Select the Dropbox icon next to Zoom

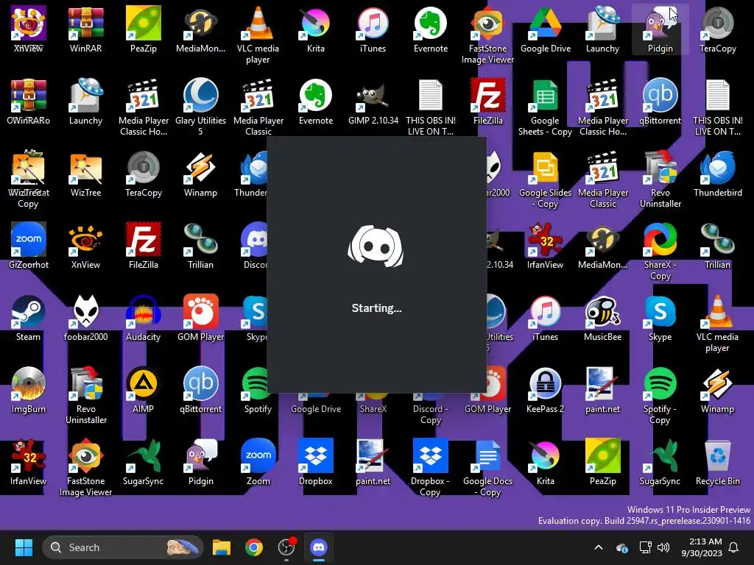[315, 462]
